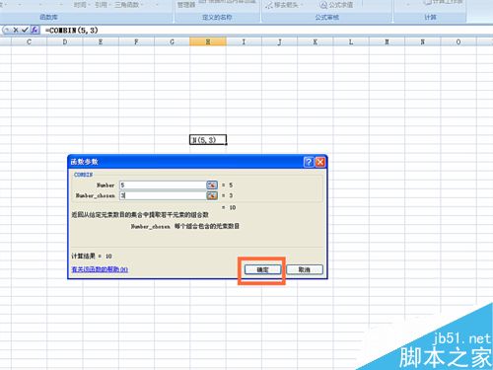This screenshot has width=493, height=370.
Task: Click the help question mark in dialog title
Action: [x=309, y=162]
